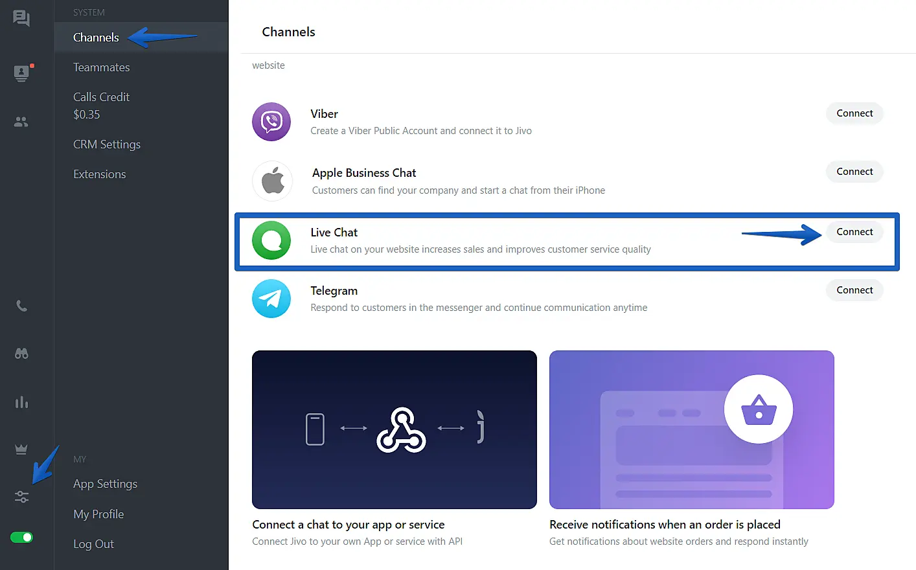Open the chats inbox icon in sidebar
Viewport: 916px width, 570px height.
21,18
